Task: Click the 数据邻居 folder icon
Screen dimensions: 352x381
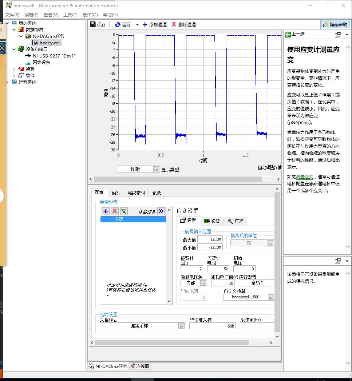Action: (x=21, y=29)
